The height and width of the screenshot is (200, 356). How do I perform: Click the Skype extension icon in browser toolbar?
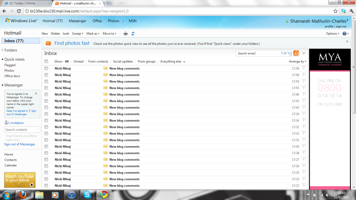pyautogui.click(x=343, y=11)
